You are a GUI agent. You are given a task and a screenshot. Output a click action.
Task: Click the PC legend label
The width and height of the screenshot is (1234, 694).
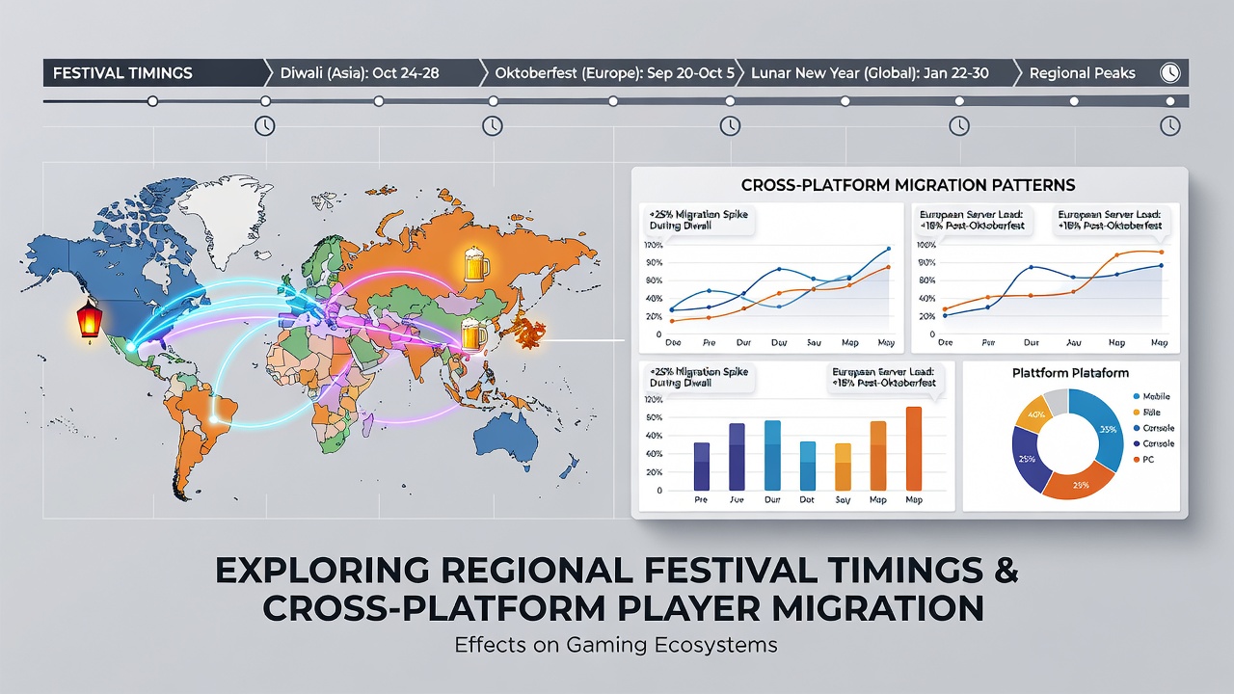[x=1150, y=460]
